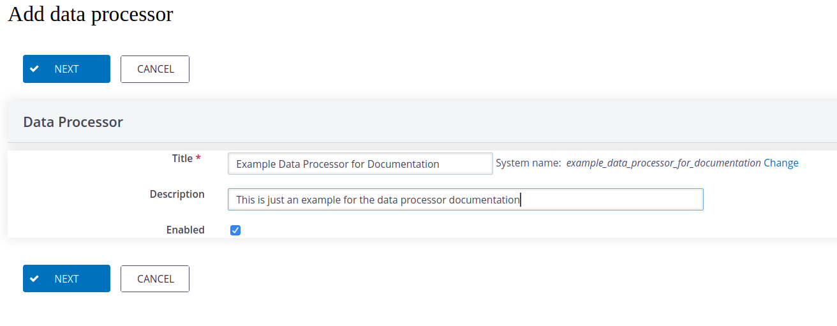Focus the Title input field
837x326 pixels.
click(360, 163)
